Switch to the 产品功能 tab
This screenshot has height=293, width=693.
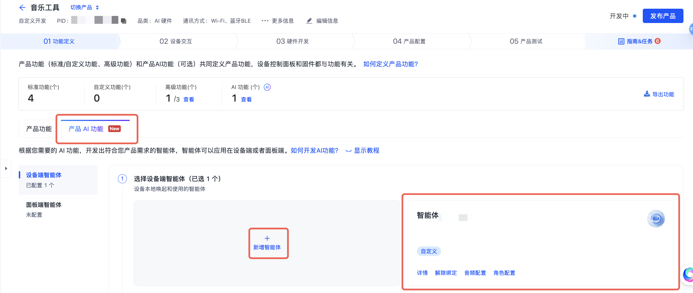pos(39,129)
